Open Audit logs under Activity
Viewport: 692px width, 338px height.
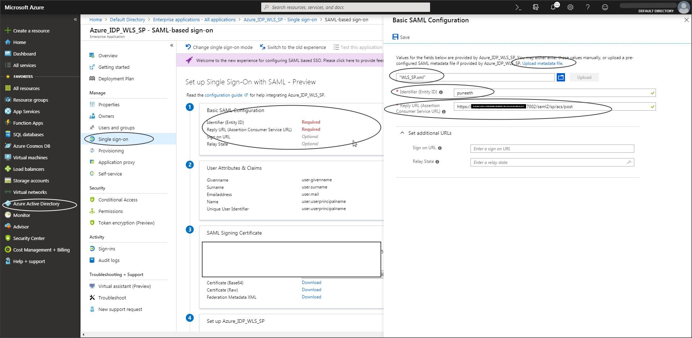[109, 260]
